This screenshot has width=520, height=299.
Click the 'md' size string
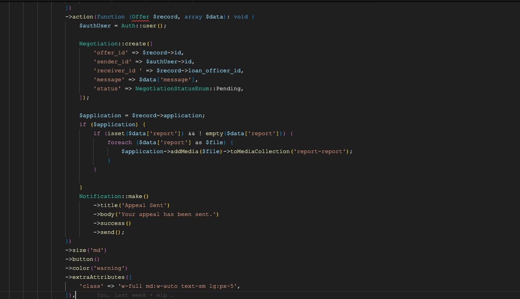(x=97, y=250)
